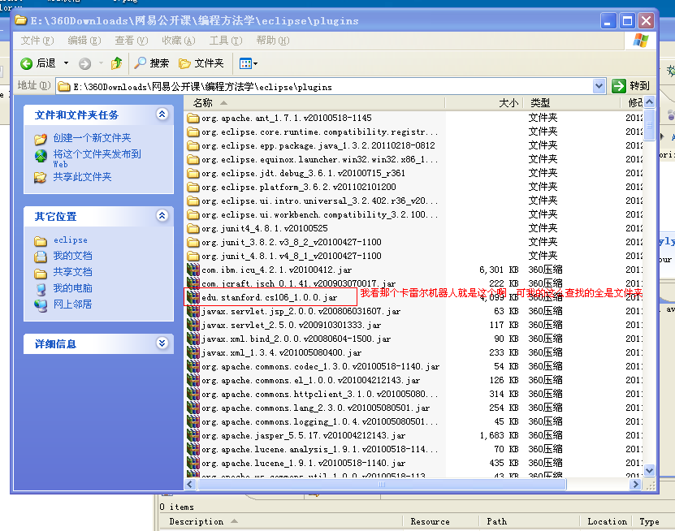675x531 pixels.
Task: Click 创建一个新文件夹 link
Action: pyautogui.click(x=92, y=138)
